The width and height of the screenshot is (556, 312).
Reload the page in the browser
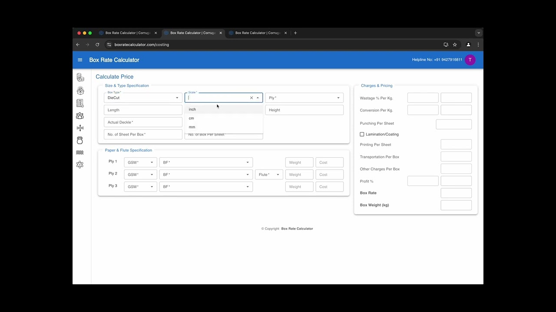tap(97, 45)
